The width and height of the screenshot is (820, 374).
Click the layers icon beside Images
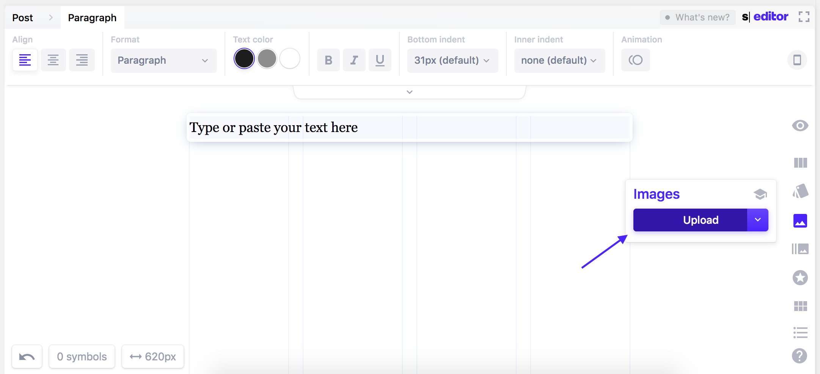[760, 193]
